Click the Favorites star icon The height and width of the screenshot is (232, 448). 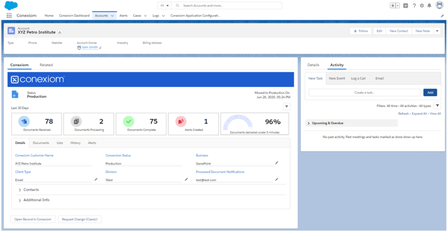[393, 6]
